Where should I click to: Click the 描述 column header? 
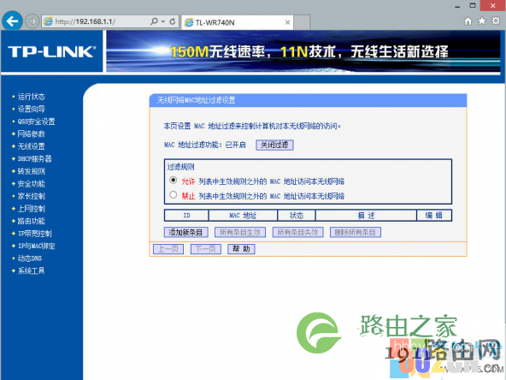[366, 216]
